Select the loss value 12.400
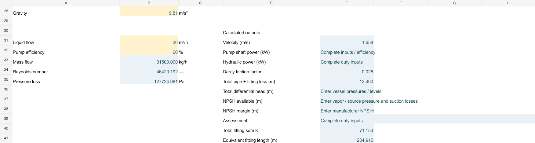The image size is (535, 143). [x=347, y=79]
